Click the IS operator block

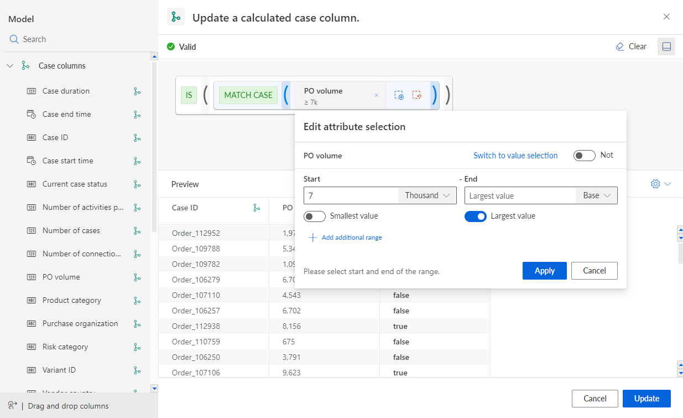tap(189, 95)
